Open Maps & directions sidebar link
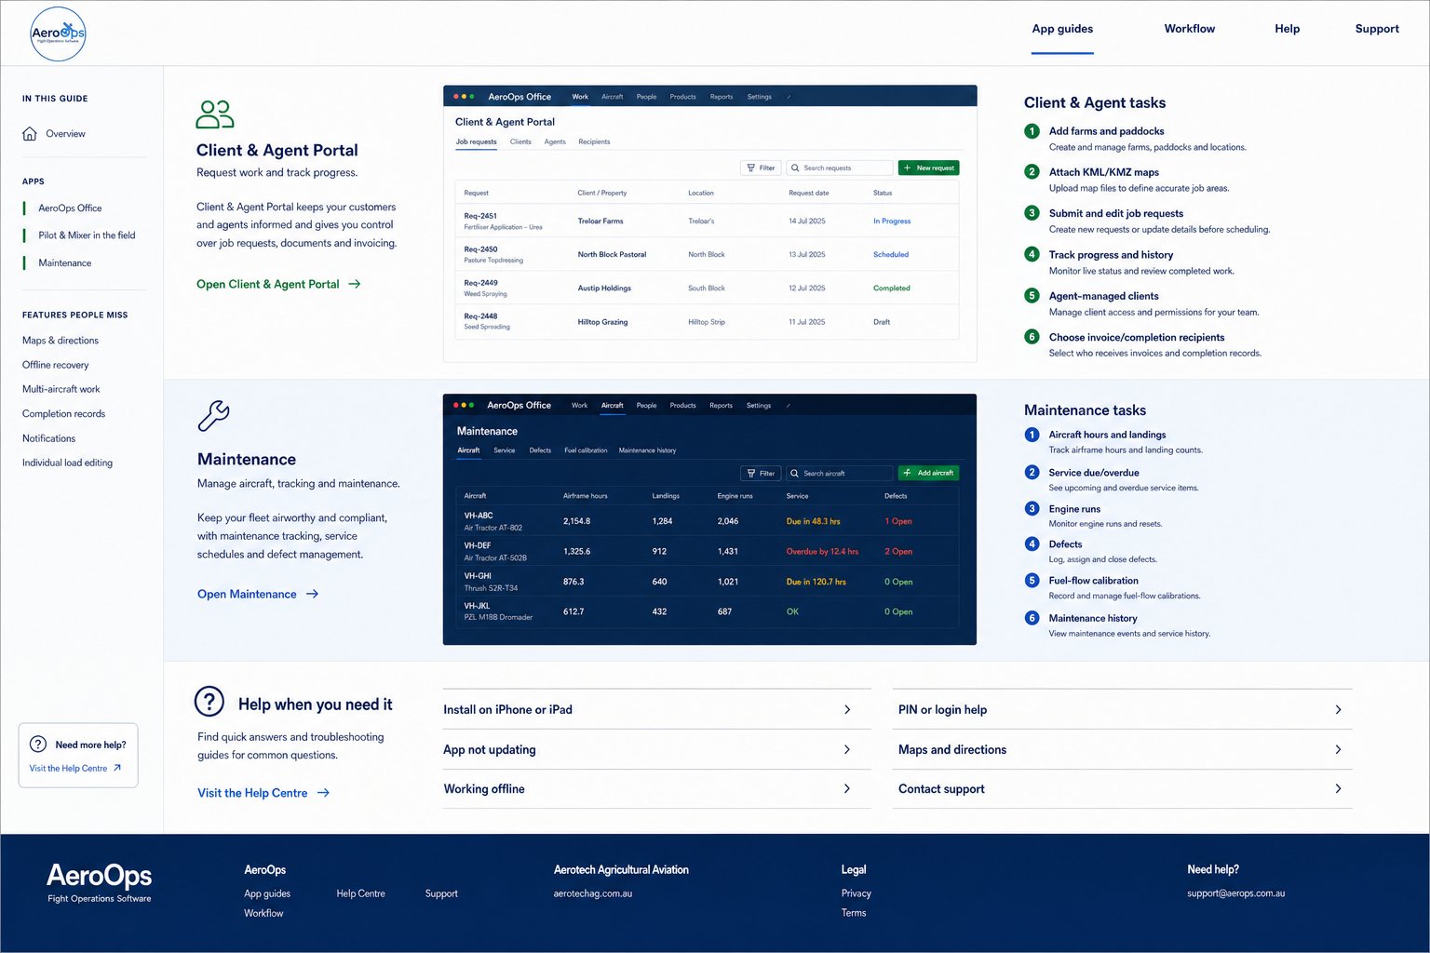Image resolution: width=1430 pixels, height=953 pixels. tap(61, 341)
